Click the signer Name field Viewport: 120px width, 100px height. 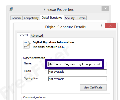77,64
